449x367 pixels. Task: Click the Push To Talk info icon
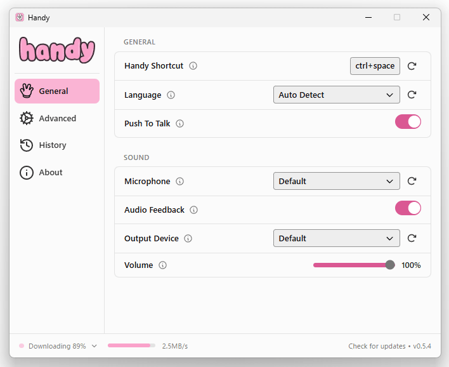coord(180,124)
